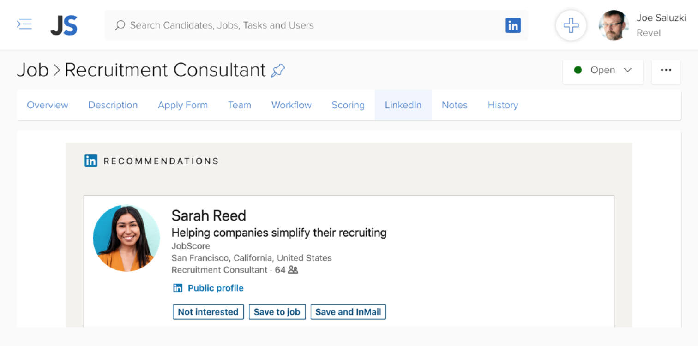Click the LinkedIn logo beside Recommendations

(91, 161)
